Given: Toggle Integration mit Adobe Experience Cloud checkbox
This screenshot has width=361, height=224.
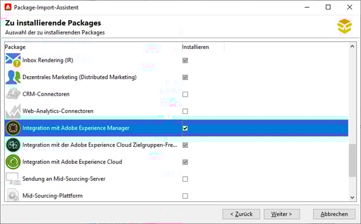Looking at the screenshot, I should tap(185, 162).
